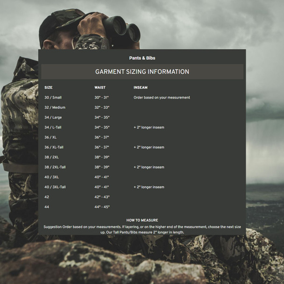
Task: Click the 'GARMENT SIZING INFORMATION' banner
Action: click(x=142, y=72)
